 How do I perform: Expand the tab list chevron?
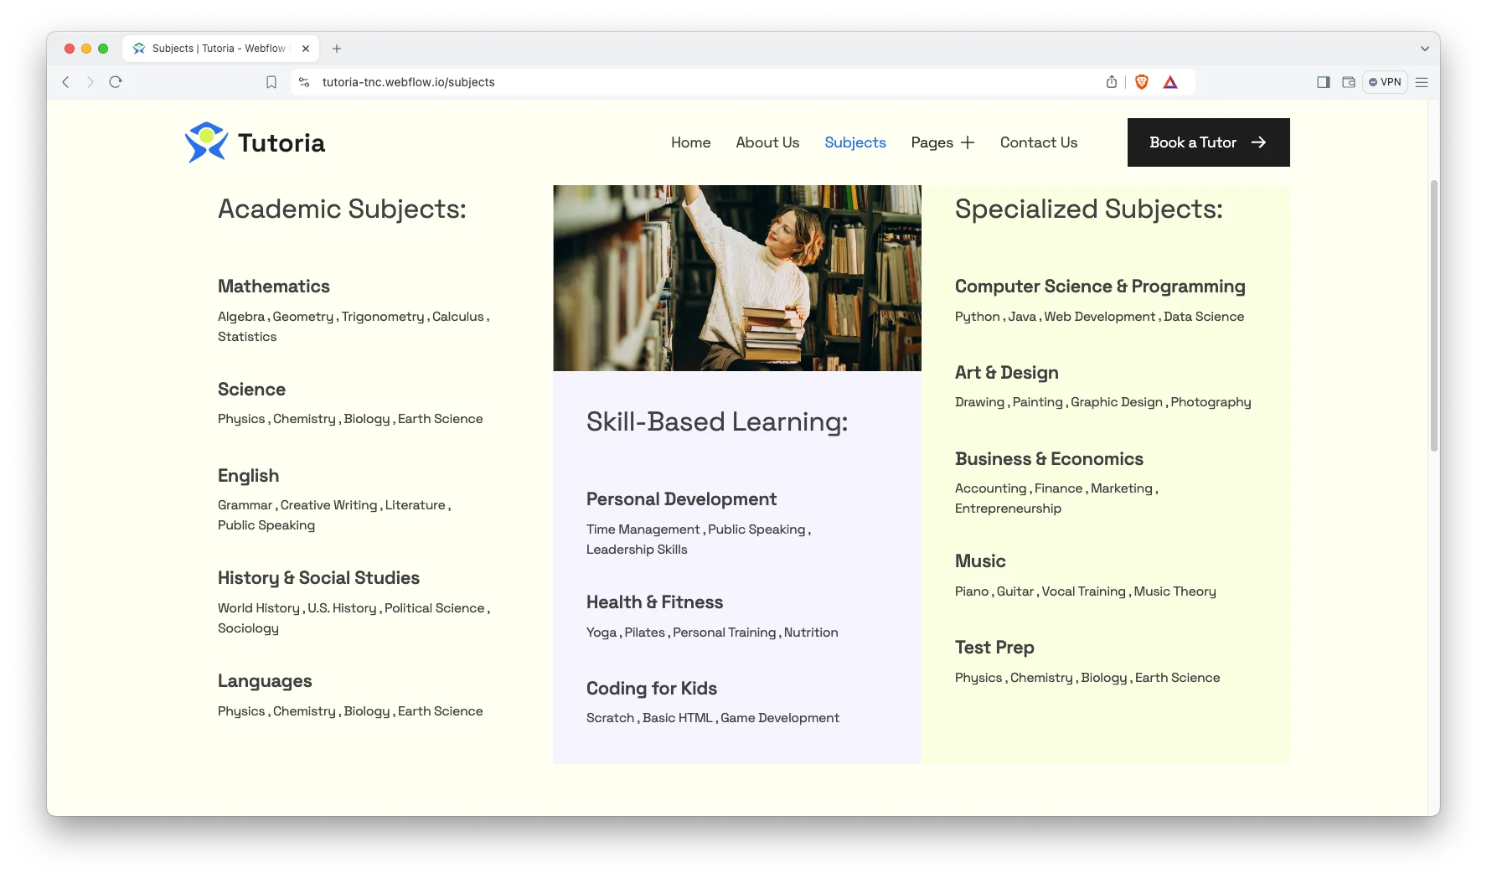[x=1424, y=49]
